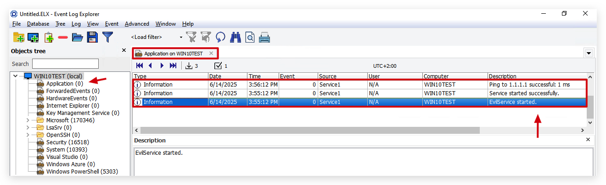The height and width of the screenshot is (185, 606).
Task: Select ForwardedEvents (0) log
Action: (73, 91)
